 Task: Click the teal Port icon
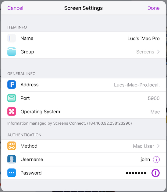(12, 98)
